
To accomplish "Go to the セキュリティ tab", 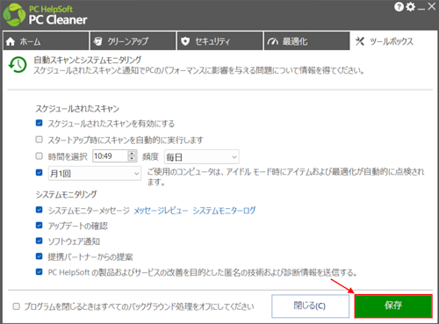I will point(219,41).
